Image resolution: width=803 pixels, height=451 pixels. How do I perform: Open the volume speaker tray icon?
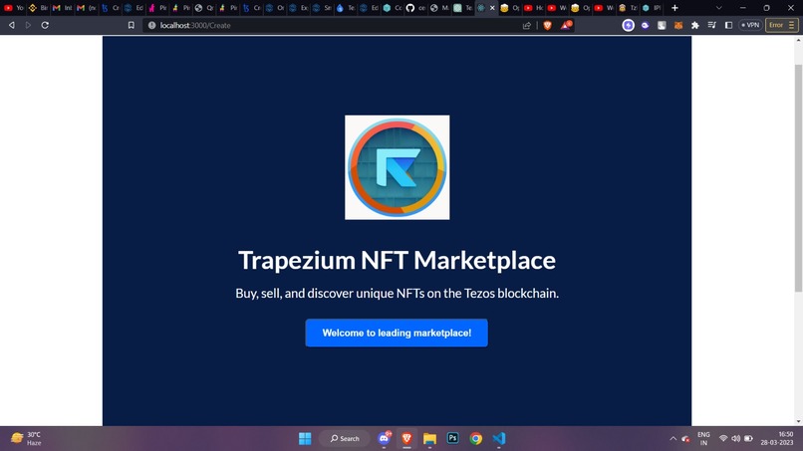pyautogui.click(x=736, y=439)
